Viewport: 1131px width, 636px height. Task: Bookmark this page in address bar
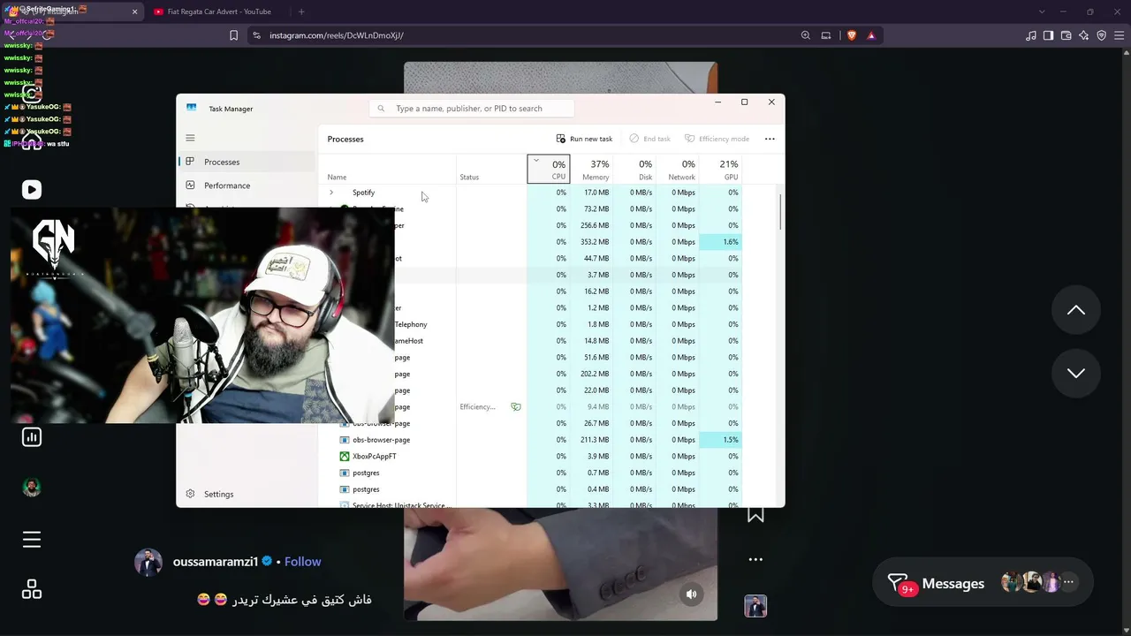click(233, 35)
